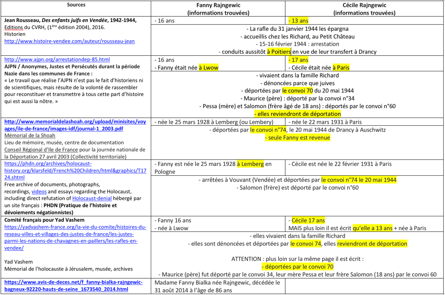
Task: Click the highlighted 'seule Fanny est revenue'
Action: 297,138
